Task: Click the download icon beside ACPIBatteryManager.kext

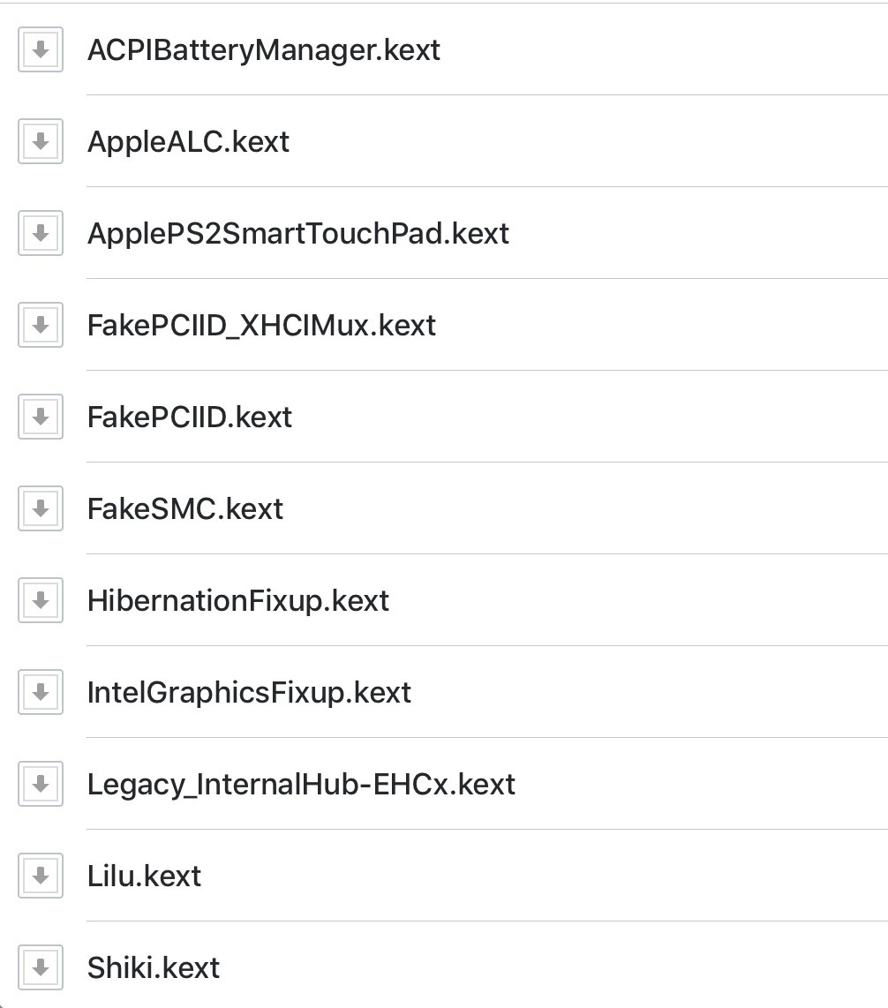Action: [40, 50]
